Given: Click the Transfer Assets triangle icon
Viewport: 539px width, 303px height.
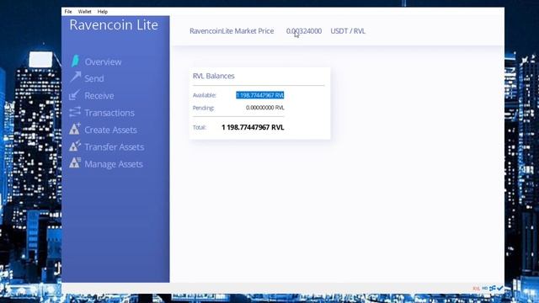Looking at the screenshot, I should tap(75, 146).
